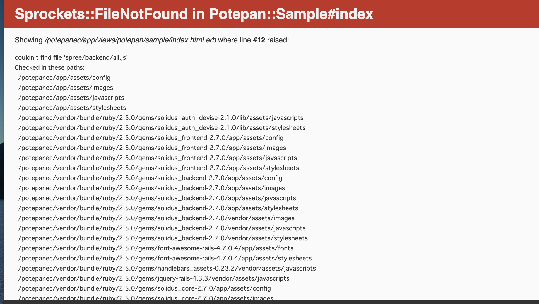
Task: Click the solidus_frontend app/assets/config path
Action: coord(151,138)
